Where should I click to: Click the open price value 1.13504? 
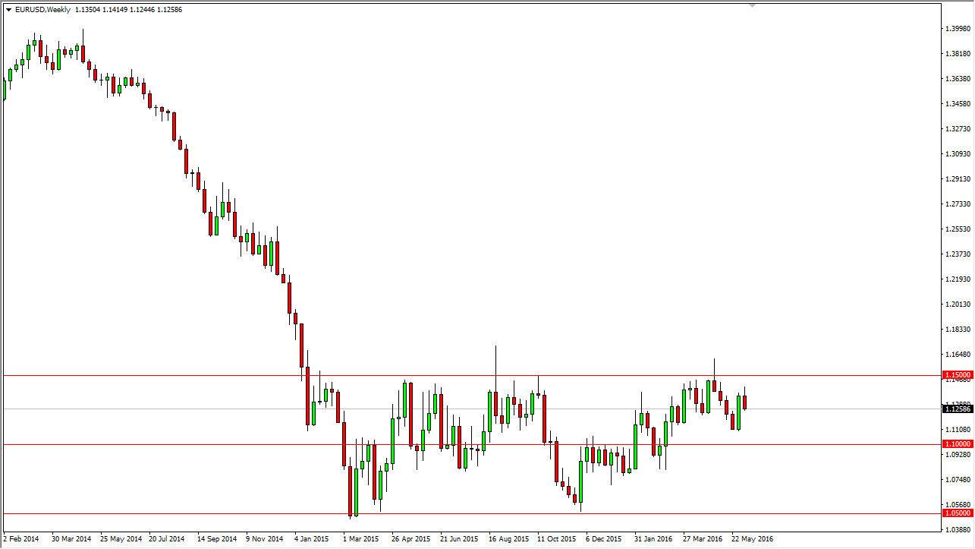click(x=88, y=10)
